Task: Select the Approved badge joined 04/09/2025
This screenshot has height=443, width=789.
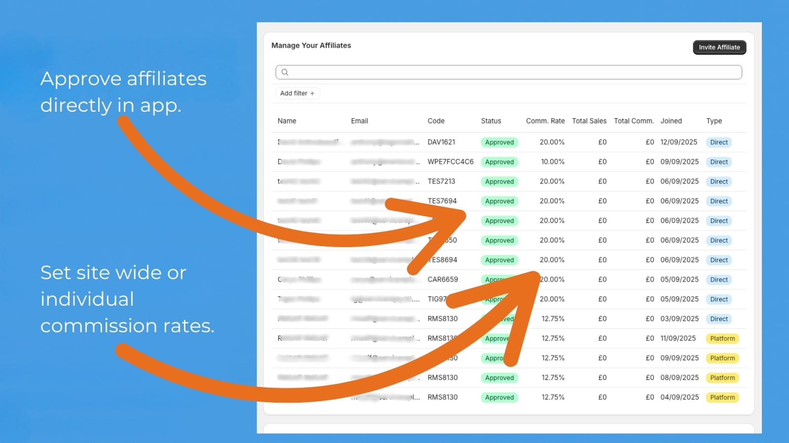Action: 500,398
